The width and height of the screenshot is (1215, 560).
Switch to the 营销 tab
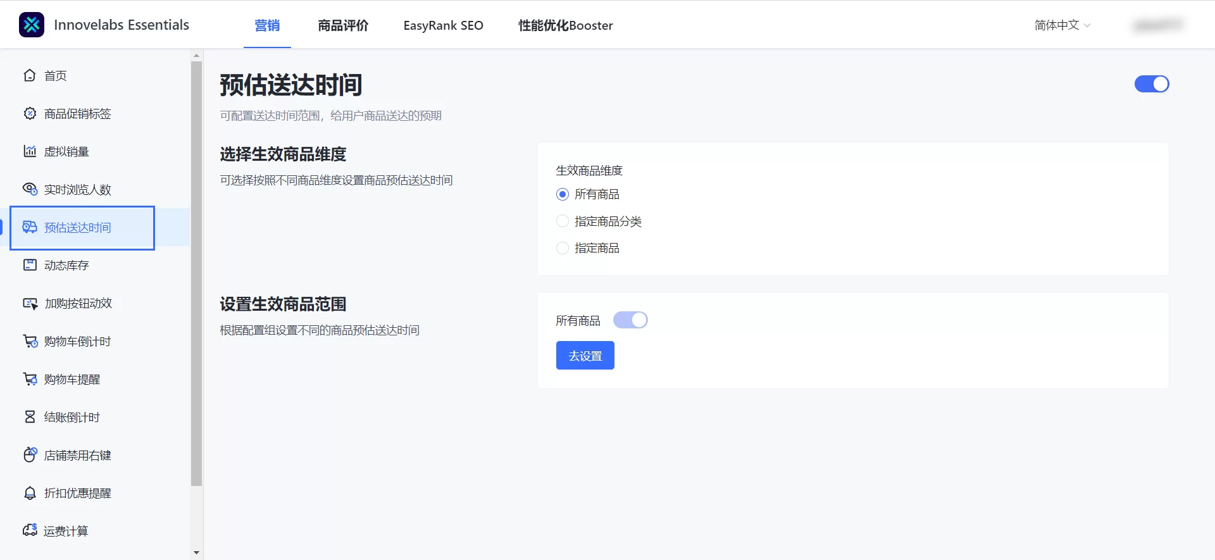[267, 25]
